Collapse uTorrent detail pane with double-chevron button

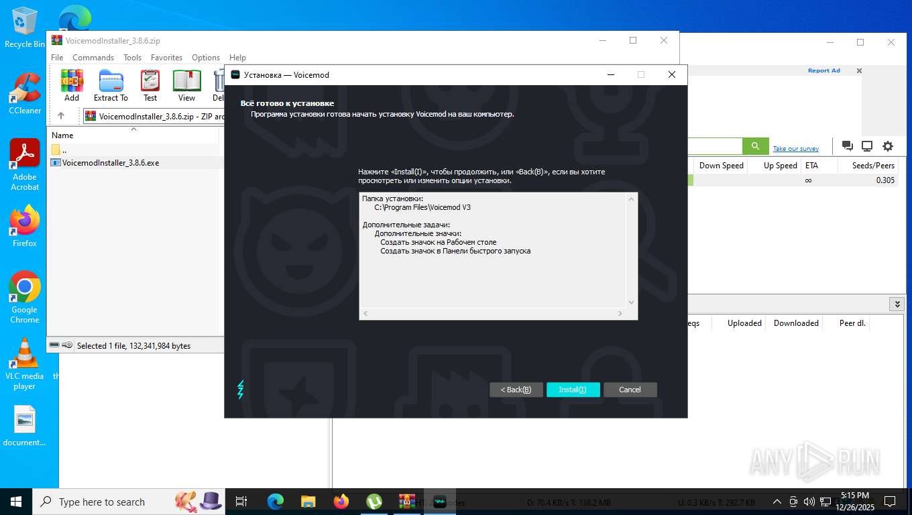click(x=897, y=304)
